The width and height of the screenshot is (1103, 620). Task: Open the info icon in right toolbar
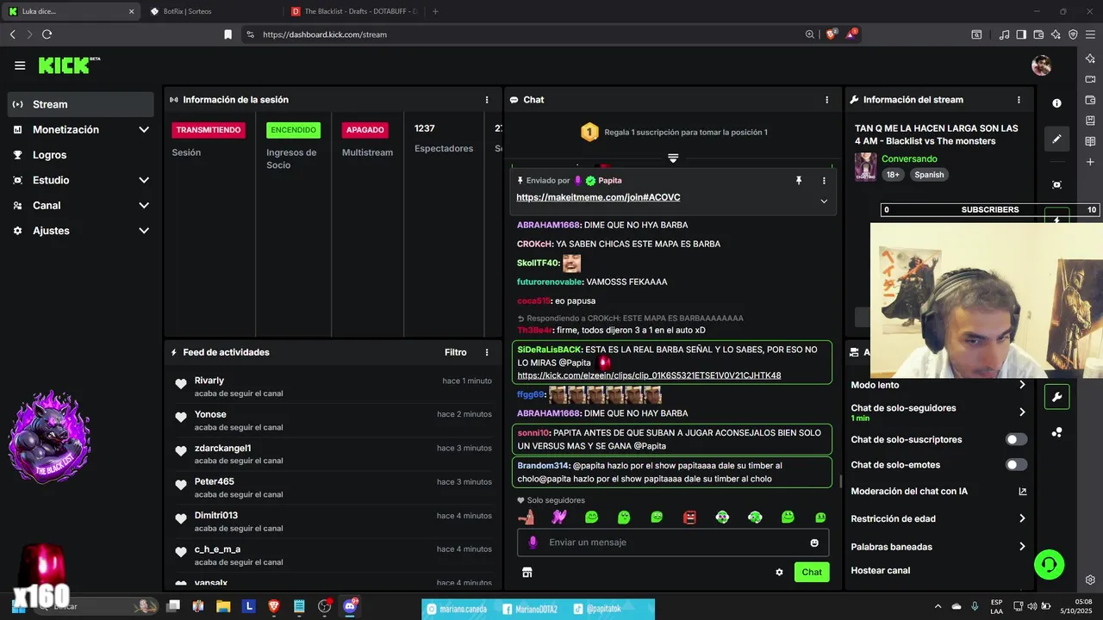[1057, 102]
